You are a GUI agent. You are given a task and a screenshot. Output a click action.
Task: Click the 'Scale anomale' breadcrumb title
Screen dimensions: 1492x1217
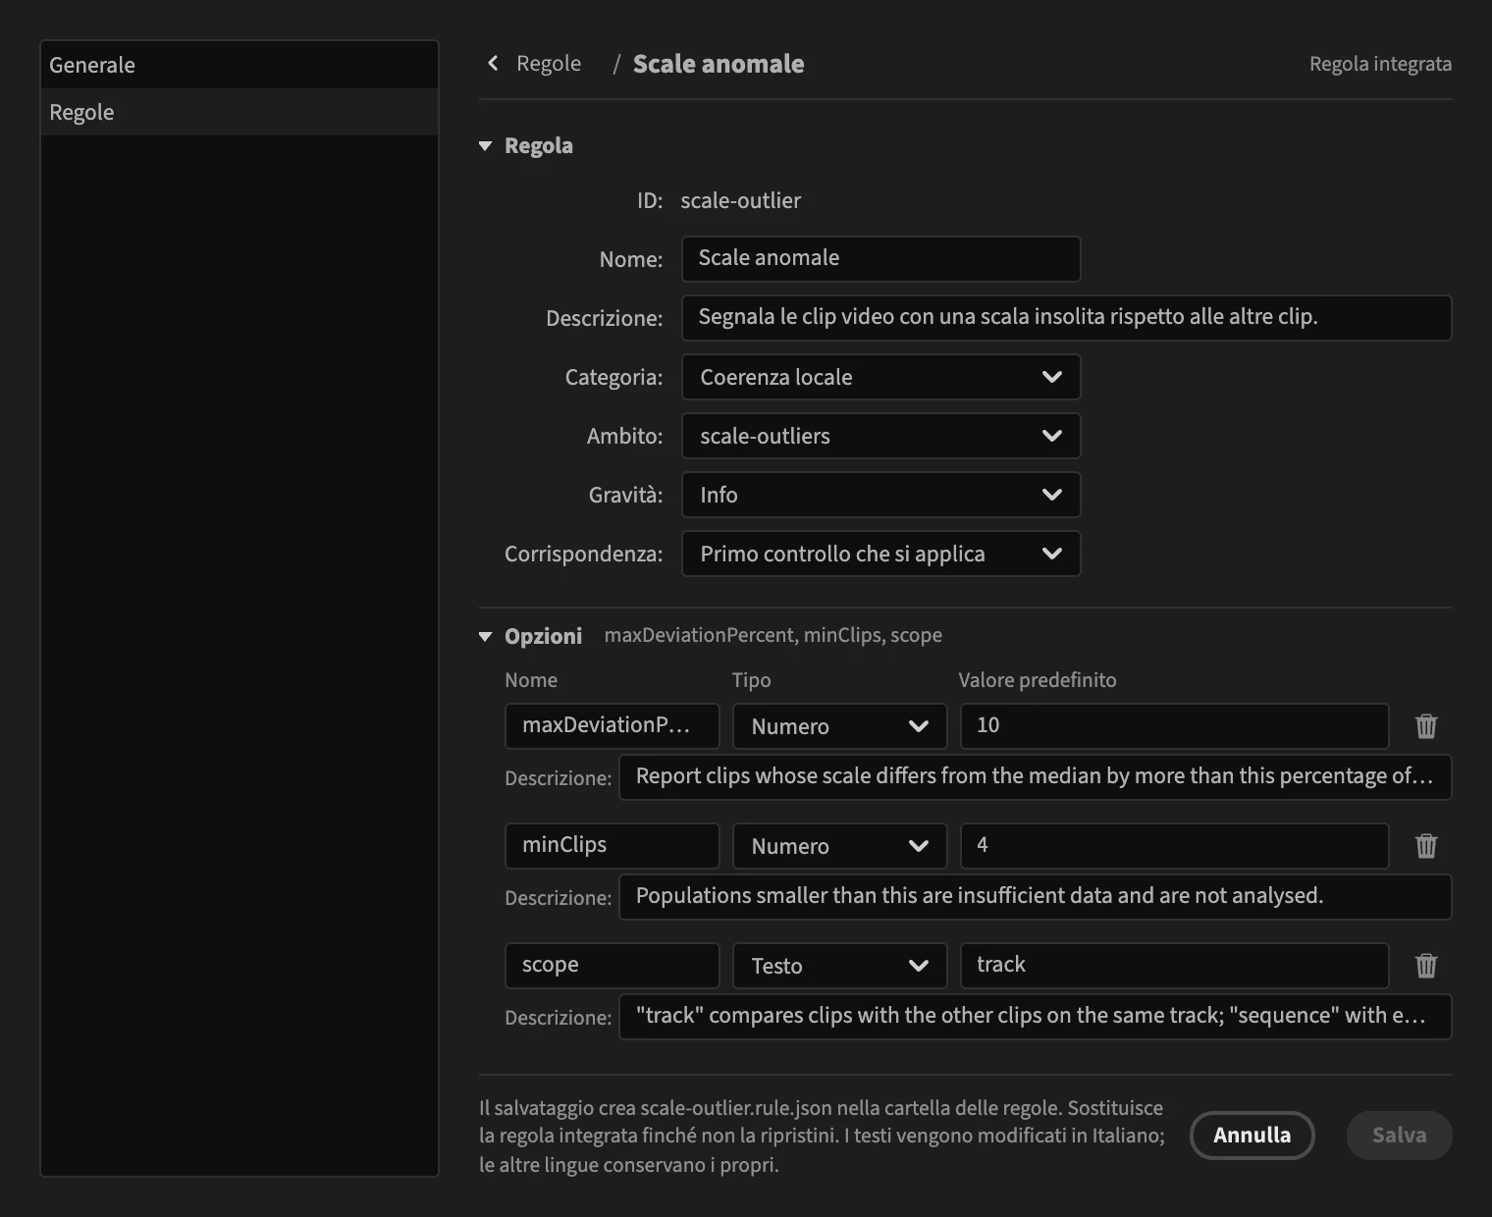pyautogui.click(x=719, y=64)
